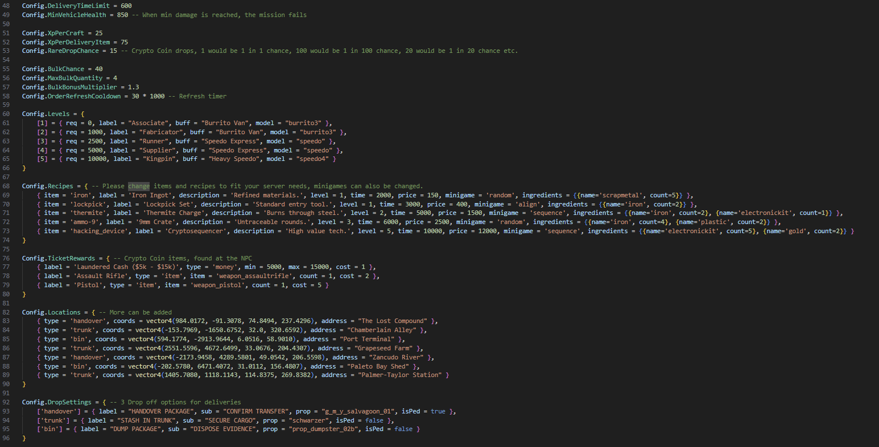Click the "Runner" label string
Image resolution: width=879 pixels, height=447 pixels.
153,141
